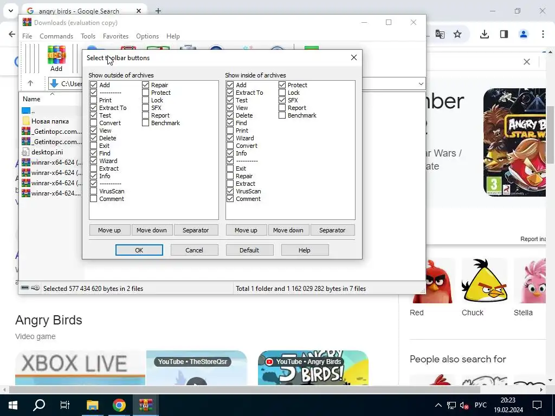This screenshot has height=416, width=555.
Task: Click the WinRAR icon in the taskbar
Action: pos(145,405)
